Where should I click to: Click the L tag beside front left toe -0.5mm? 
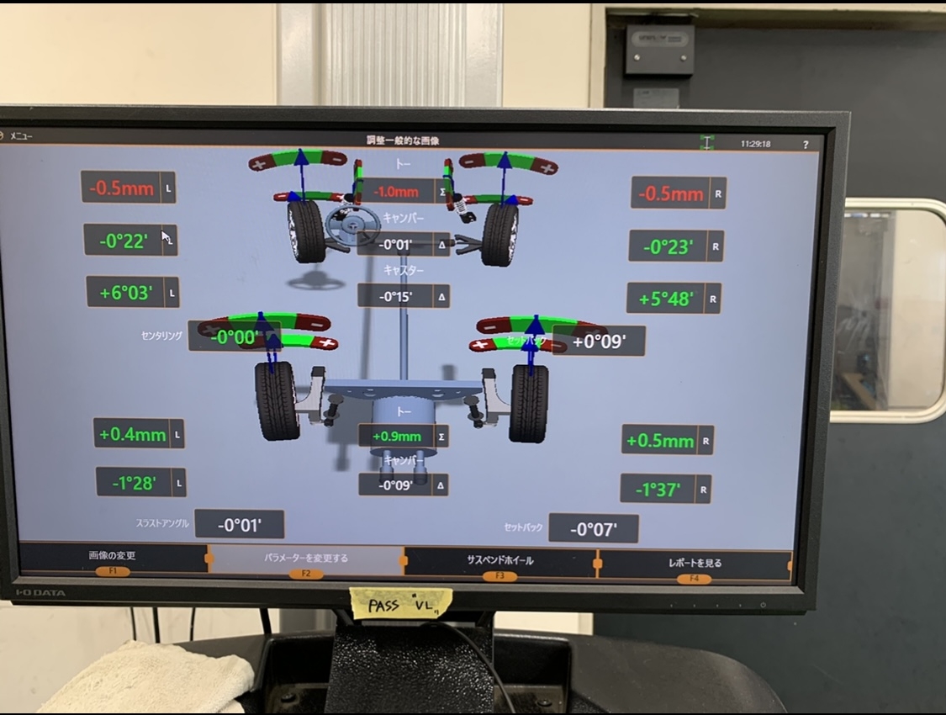(x=167, y=188)
